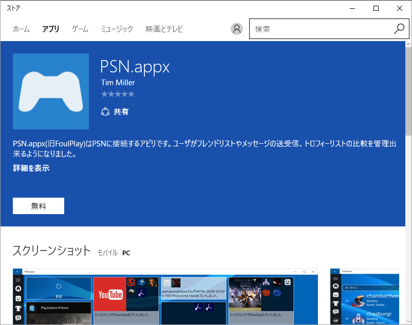Click the 共有 share label

(121, 111)
